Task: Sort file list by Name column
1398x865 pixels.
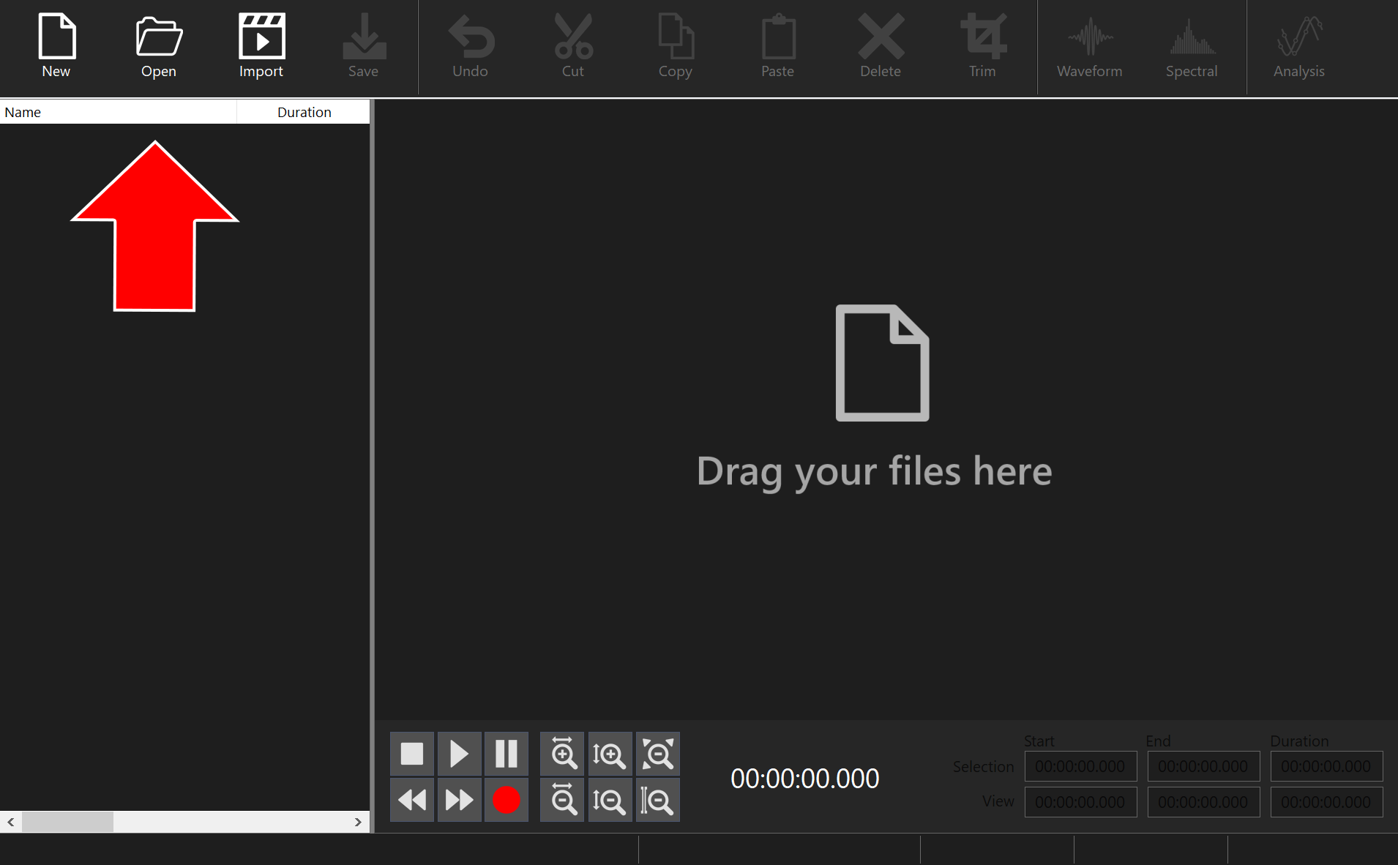Action: tap(118, 112)
